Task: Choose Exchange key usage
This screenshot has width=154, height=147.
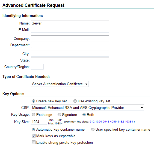Action: (34, 115)
